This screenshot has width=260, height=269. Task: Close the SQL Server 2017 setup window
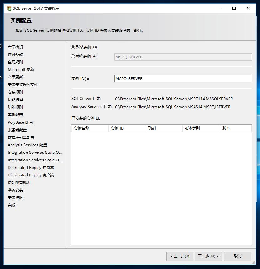[x=248, y=8]
